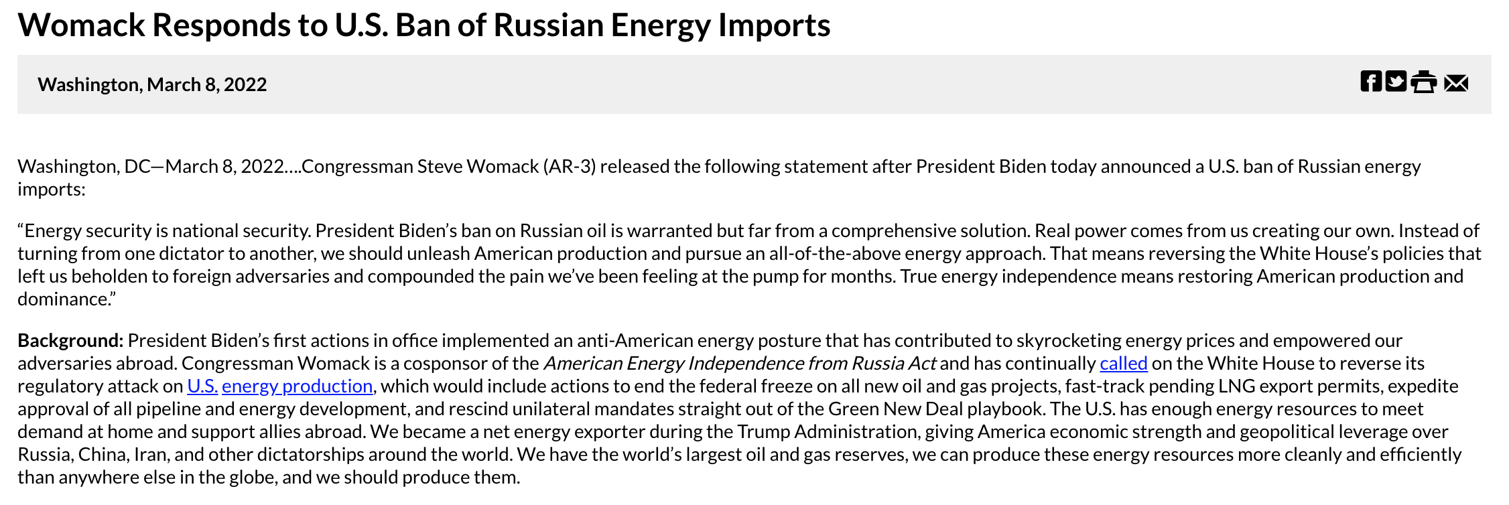1509x505 pixels.
Task: Click the bold 'Background:' label
Action: point(70,341)
